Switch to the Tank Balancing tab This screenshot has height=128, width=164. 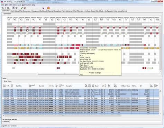point(67,11)
